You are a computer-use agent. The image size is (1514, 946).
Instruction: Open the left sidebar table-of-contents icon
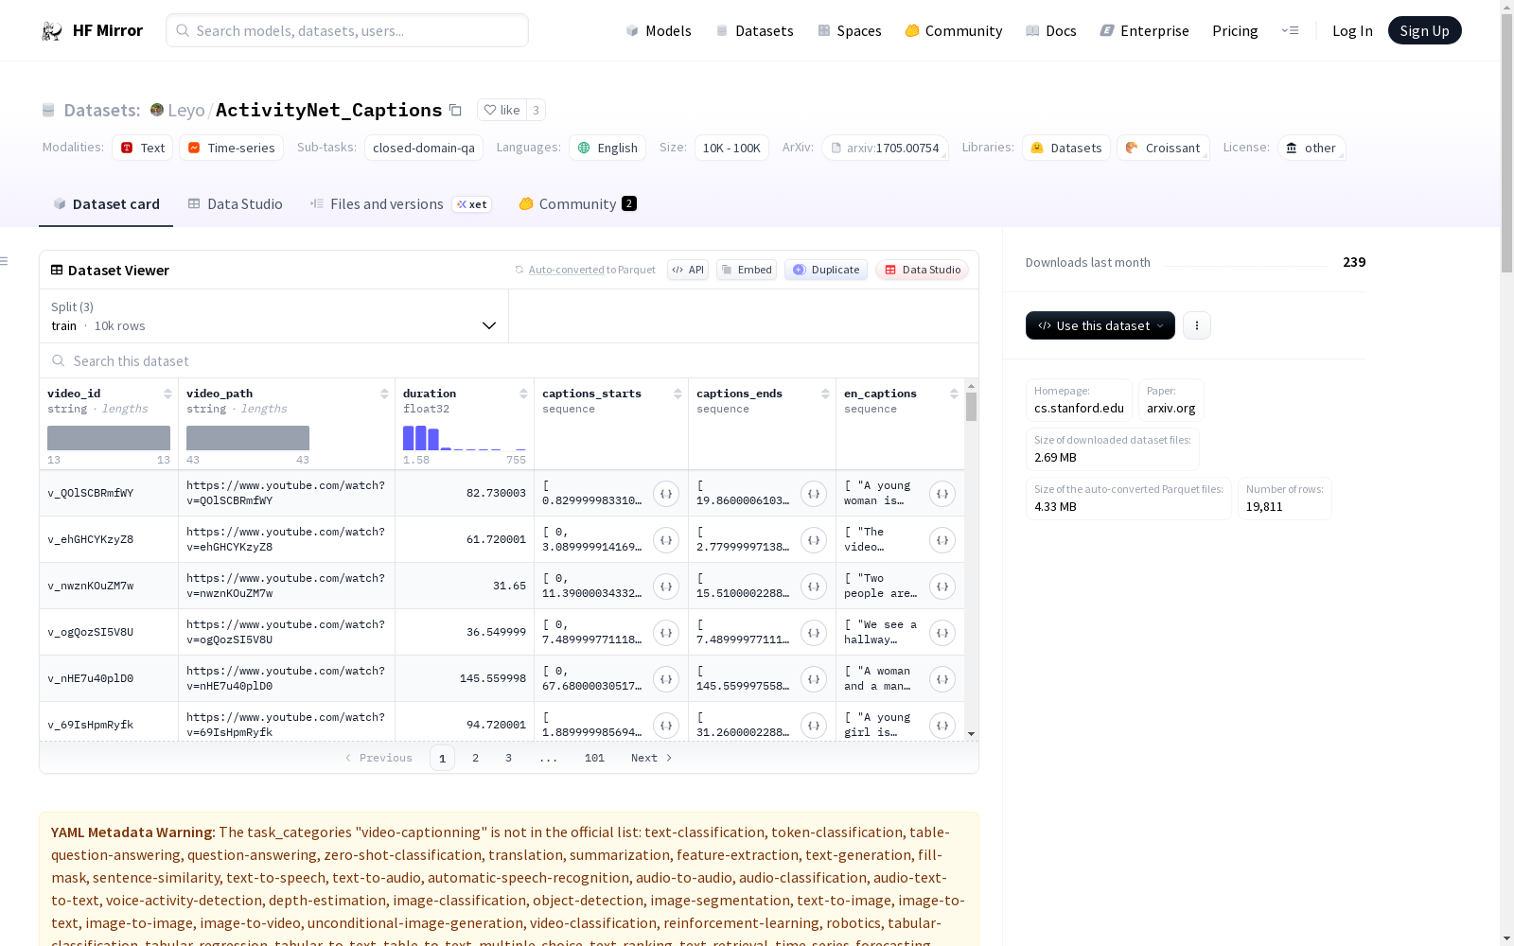[x=5, y=261]
